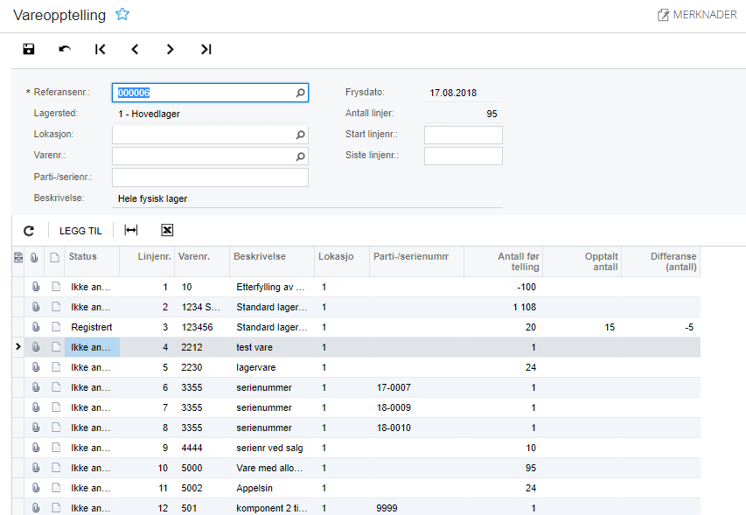Viewport: 746px width, 515px height.
Task: Open the note for the lagervare row
Action: tap(56, 367)
